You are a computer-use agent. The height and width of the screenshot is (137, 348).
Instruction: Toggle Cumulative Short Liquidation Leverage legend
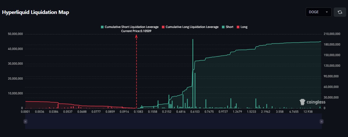click(129, 27)
